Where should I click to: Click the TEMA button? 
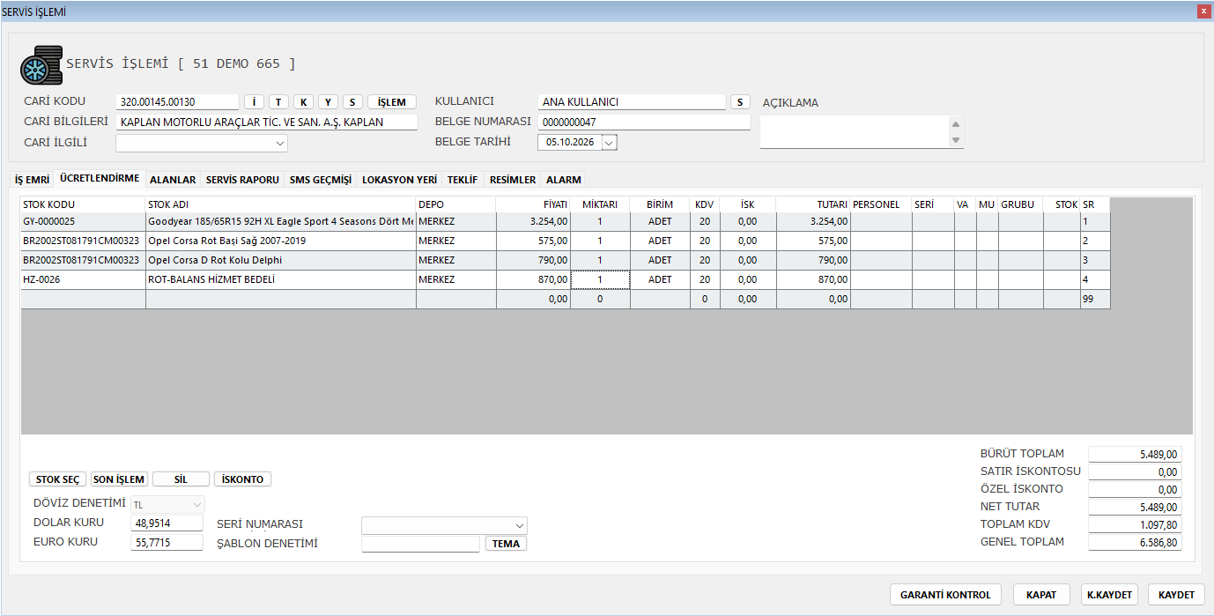click(506, 544)
